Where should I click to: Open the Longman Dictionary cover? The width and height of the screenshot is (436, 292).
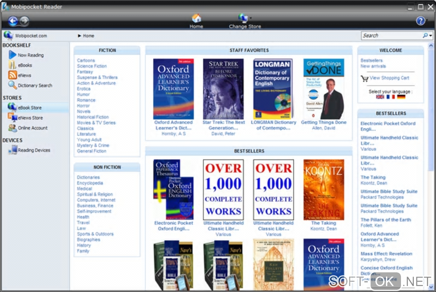pos(273,89)
